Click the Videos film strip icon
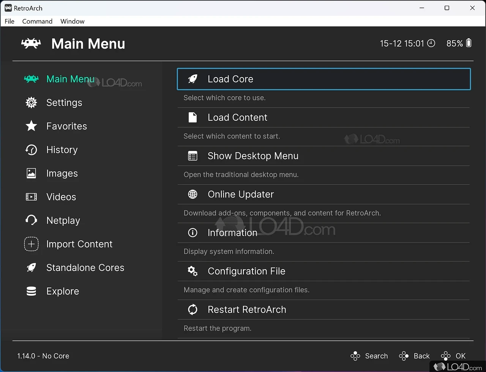Screen dimensions: 486x372 (x=31, y=197)
